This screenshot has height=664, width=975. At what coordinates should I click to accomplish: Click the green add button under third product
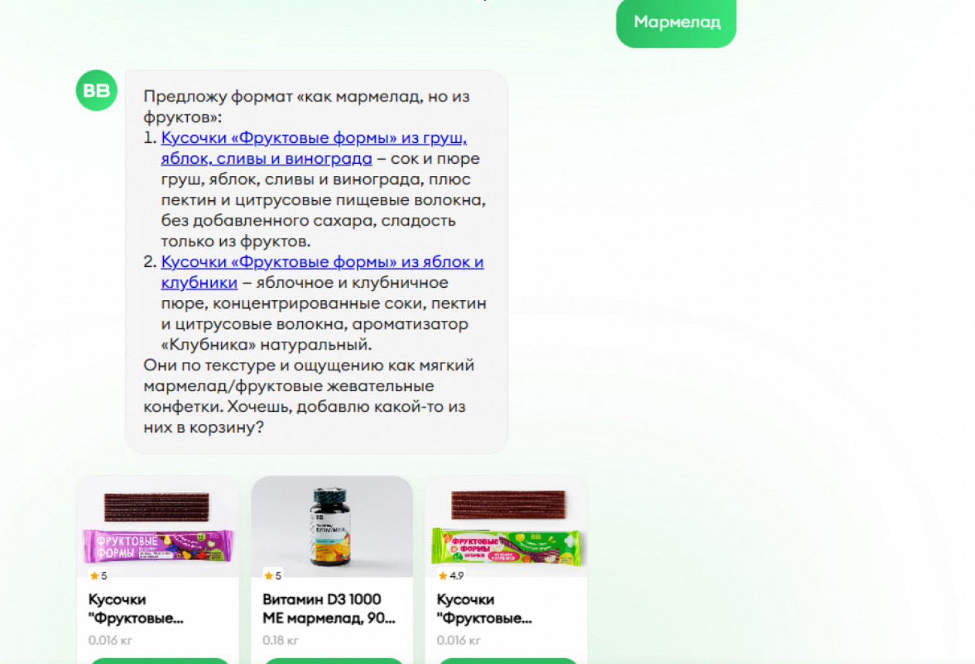506,661
